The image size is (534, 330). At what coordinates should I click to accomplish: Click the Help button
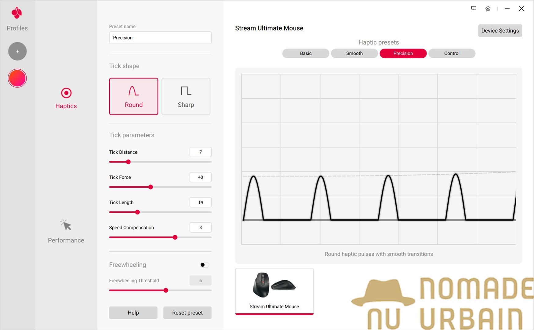click(x=133, y=313)
